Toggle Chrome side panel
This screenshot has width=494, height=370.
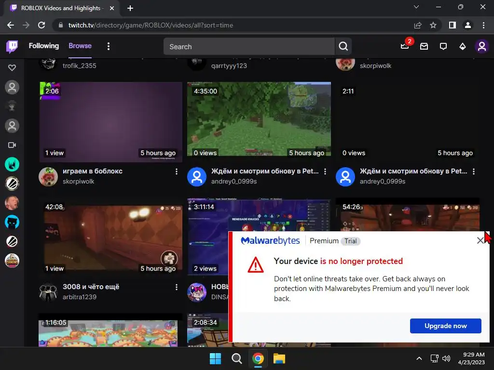click(453, 25)
